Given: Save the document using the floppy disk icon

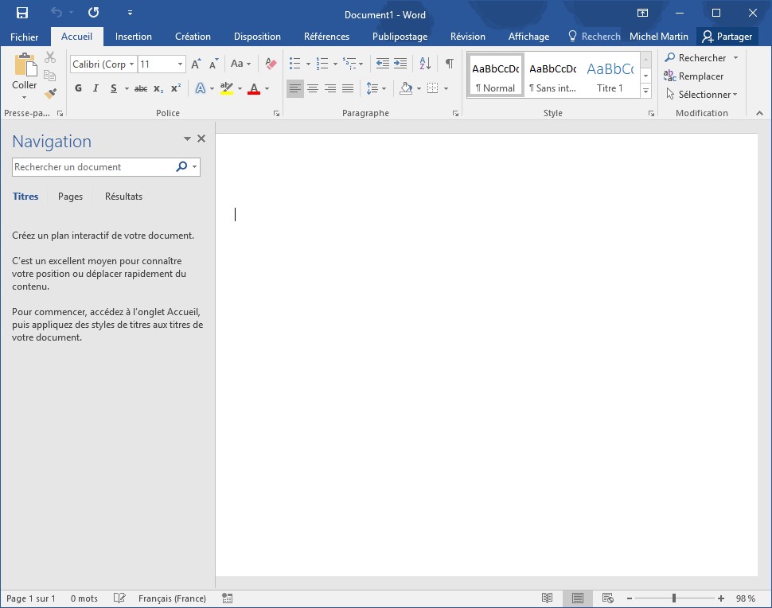Looking at the screenshot, I should (x=22, y=13).
